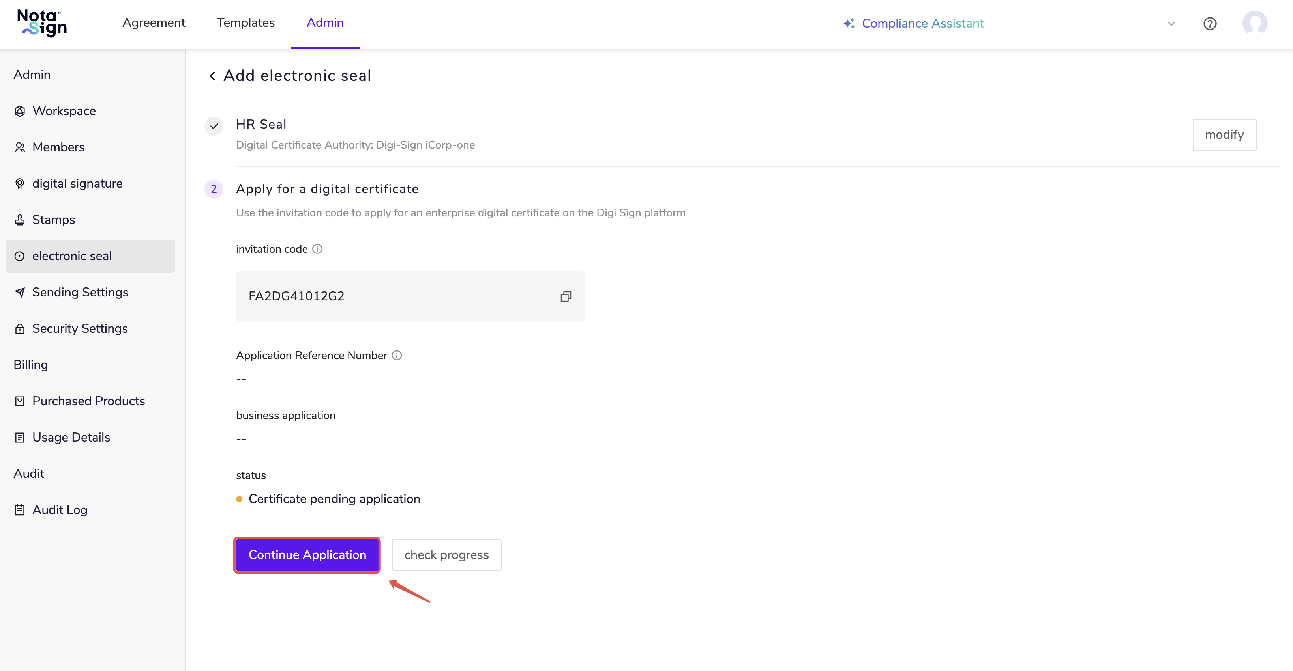The image size is (1293, 671).
Task: Click the Compliance Assistant sparkle icon
Action: coord(849,24)
